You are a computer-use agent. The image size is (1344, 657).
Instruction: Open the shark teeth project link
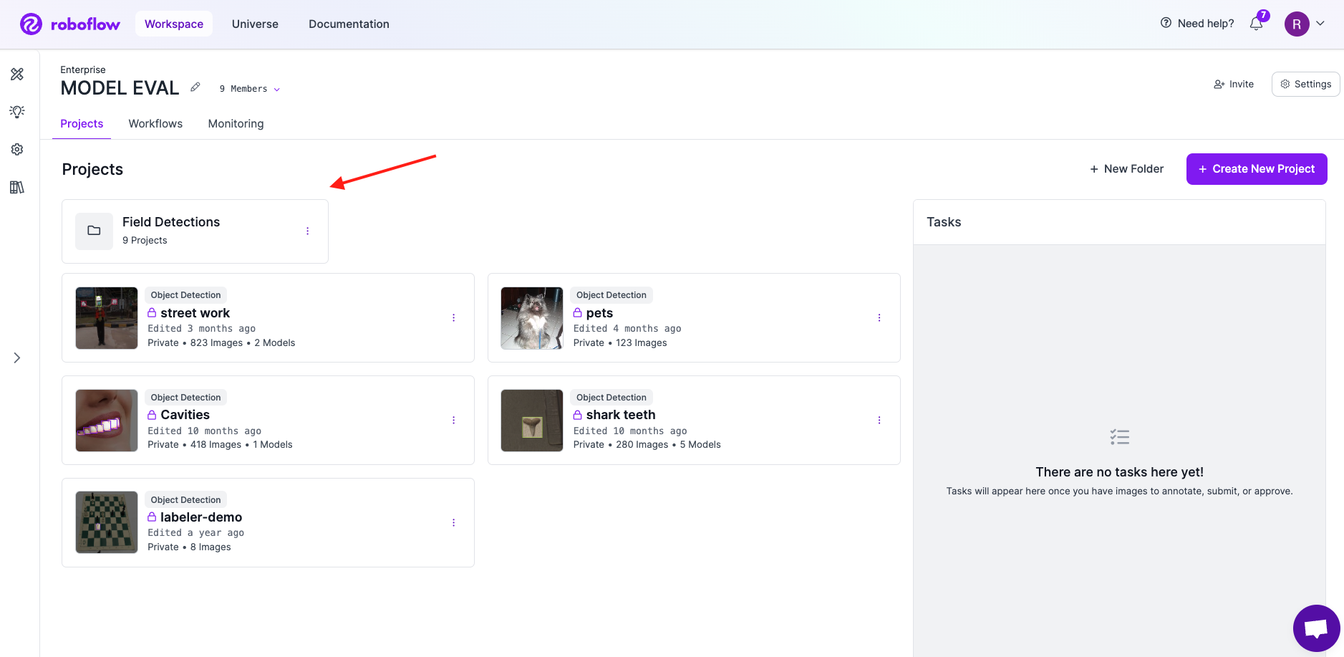coord(620,415)
